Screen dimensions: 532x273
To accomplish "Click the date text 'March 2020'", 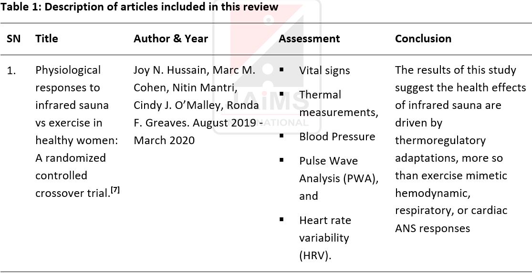I will click(x=164, y=140).
